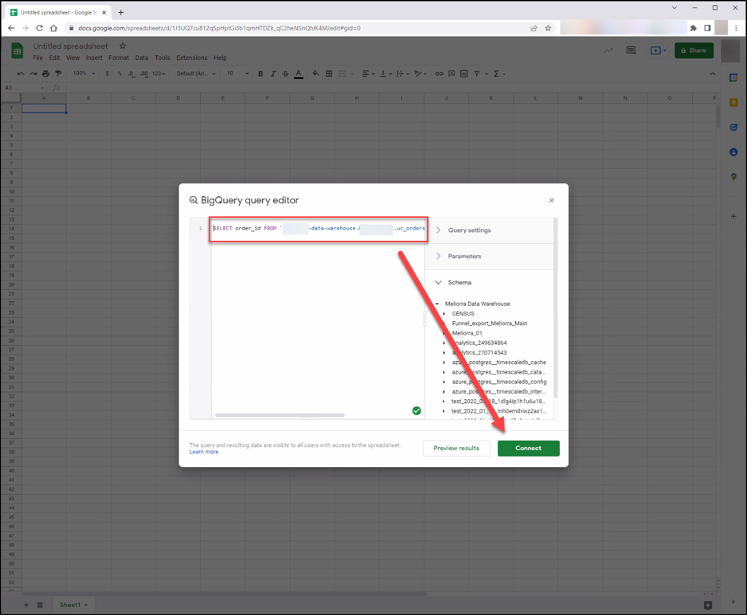Image resolution: width=747 pixels, height=615 pixels.
Task: Expand analytics_249634864 dataset
Action: coord(444,343)
